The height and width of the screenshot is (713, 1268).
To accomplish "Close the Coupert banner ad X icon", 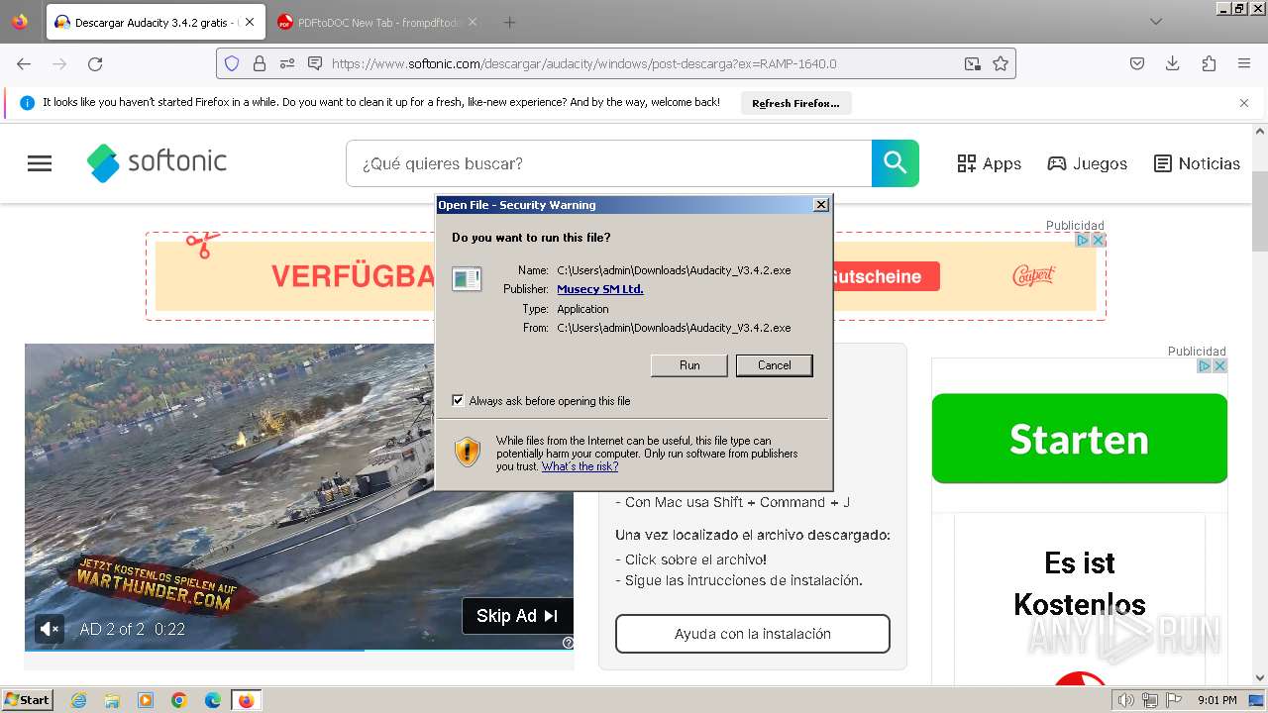I will pos(1098,240).
